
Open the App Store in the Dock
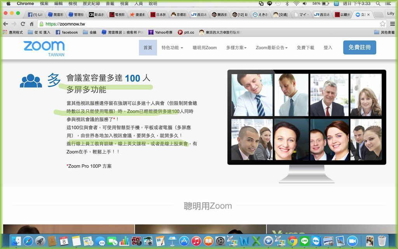184,240
